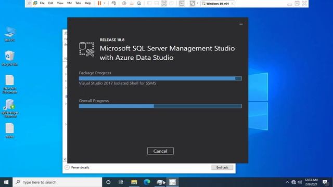Click 'Visual Studio 2017 Isolated Shell for SSMS' text

click(x=118, y=83)
